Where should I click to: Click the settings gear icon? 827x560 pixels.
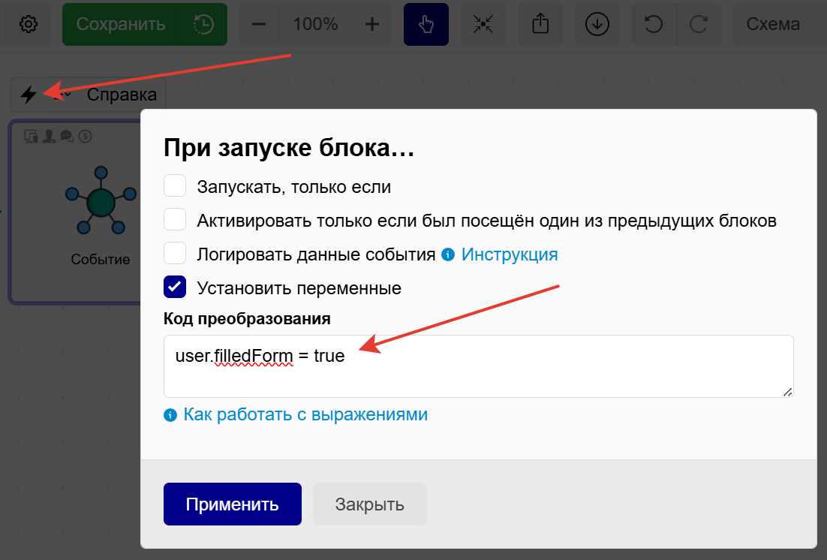[x=27, y=23]
